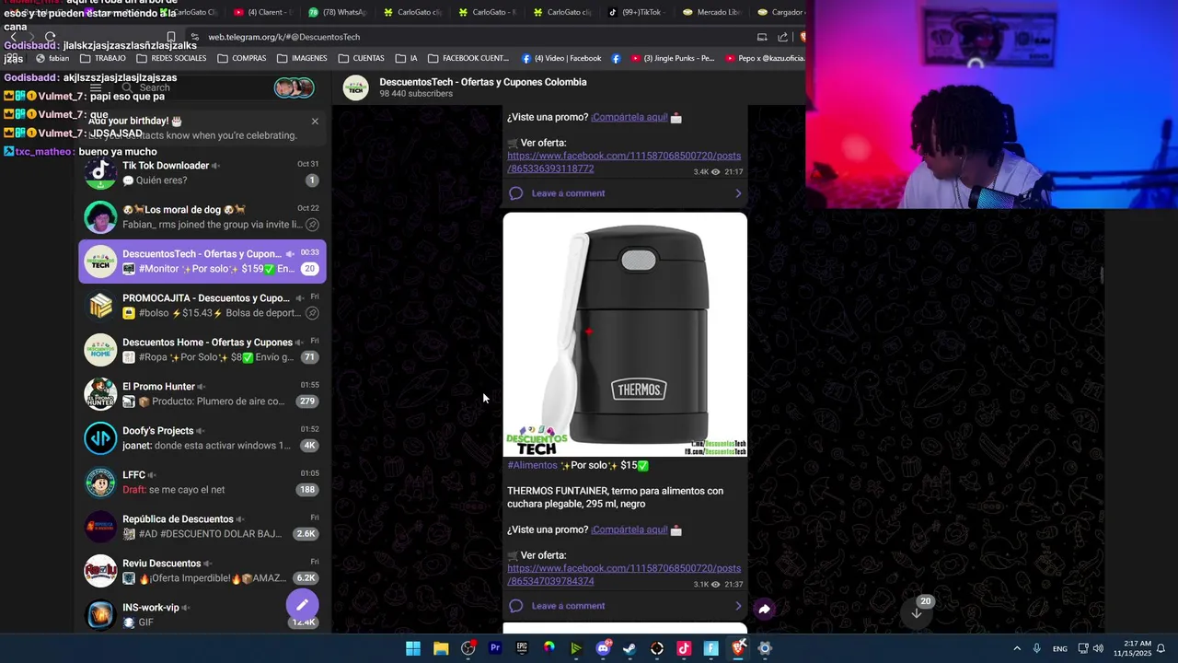Click the browser address bar URL

(283, 37)
